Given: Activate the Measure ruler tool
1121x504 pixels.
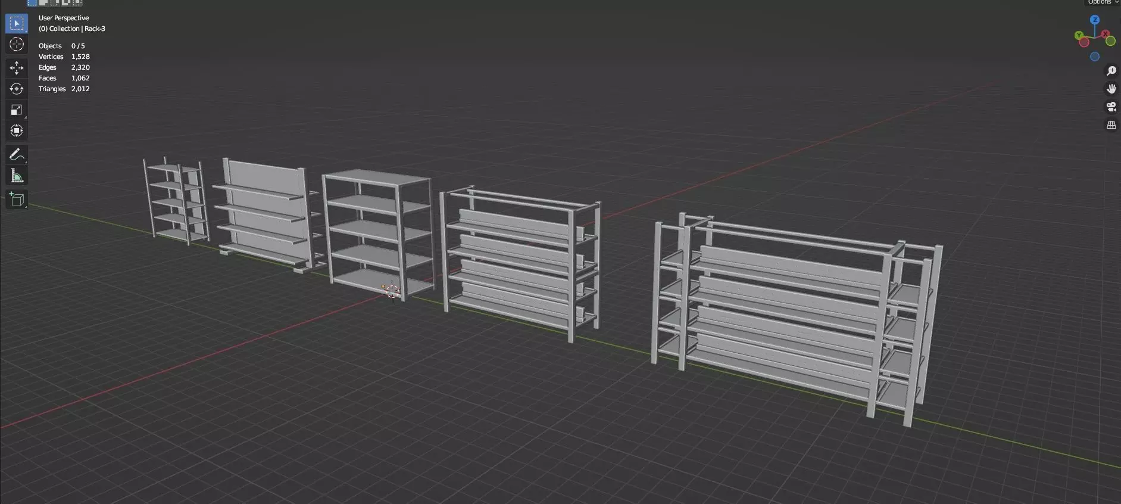Looking at the screenshot, I should 17,176.
